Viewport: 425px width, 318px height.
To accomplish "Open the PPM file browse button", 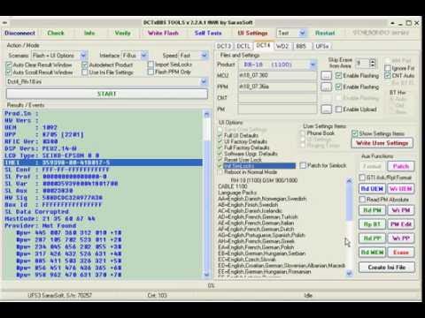I will point(326,87).
